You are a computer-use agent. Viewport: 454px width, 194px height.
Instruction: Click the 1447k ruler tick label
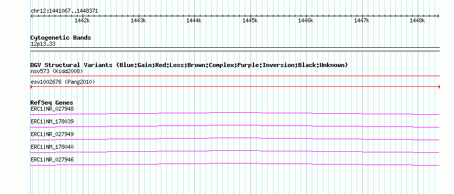coord(362,20)
